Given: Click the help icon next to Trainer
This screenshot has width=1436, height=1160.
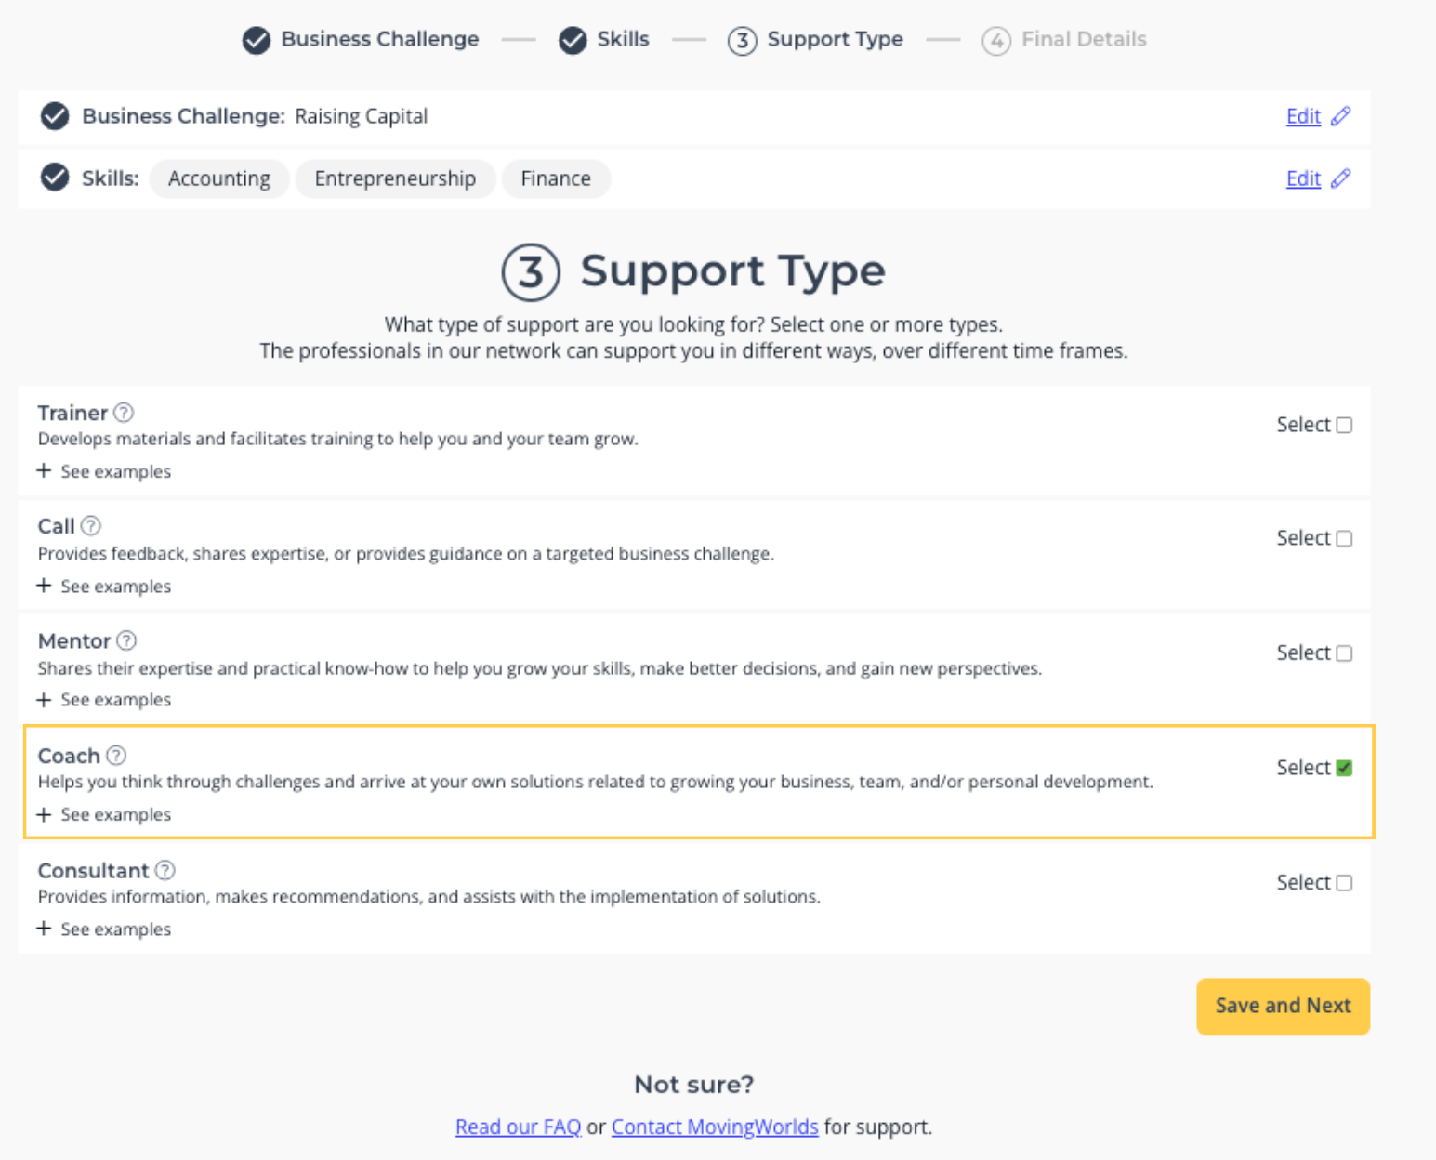Looking at the screenshot, I should coord(124,412).
